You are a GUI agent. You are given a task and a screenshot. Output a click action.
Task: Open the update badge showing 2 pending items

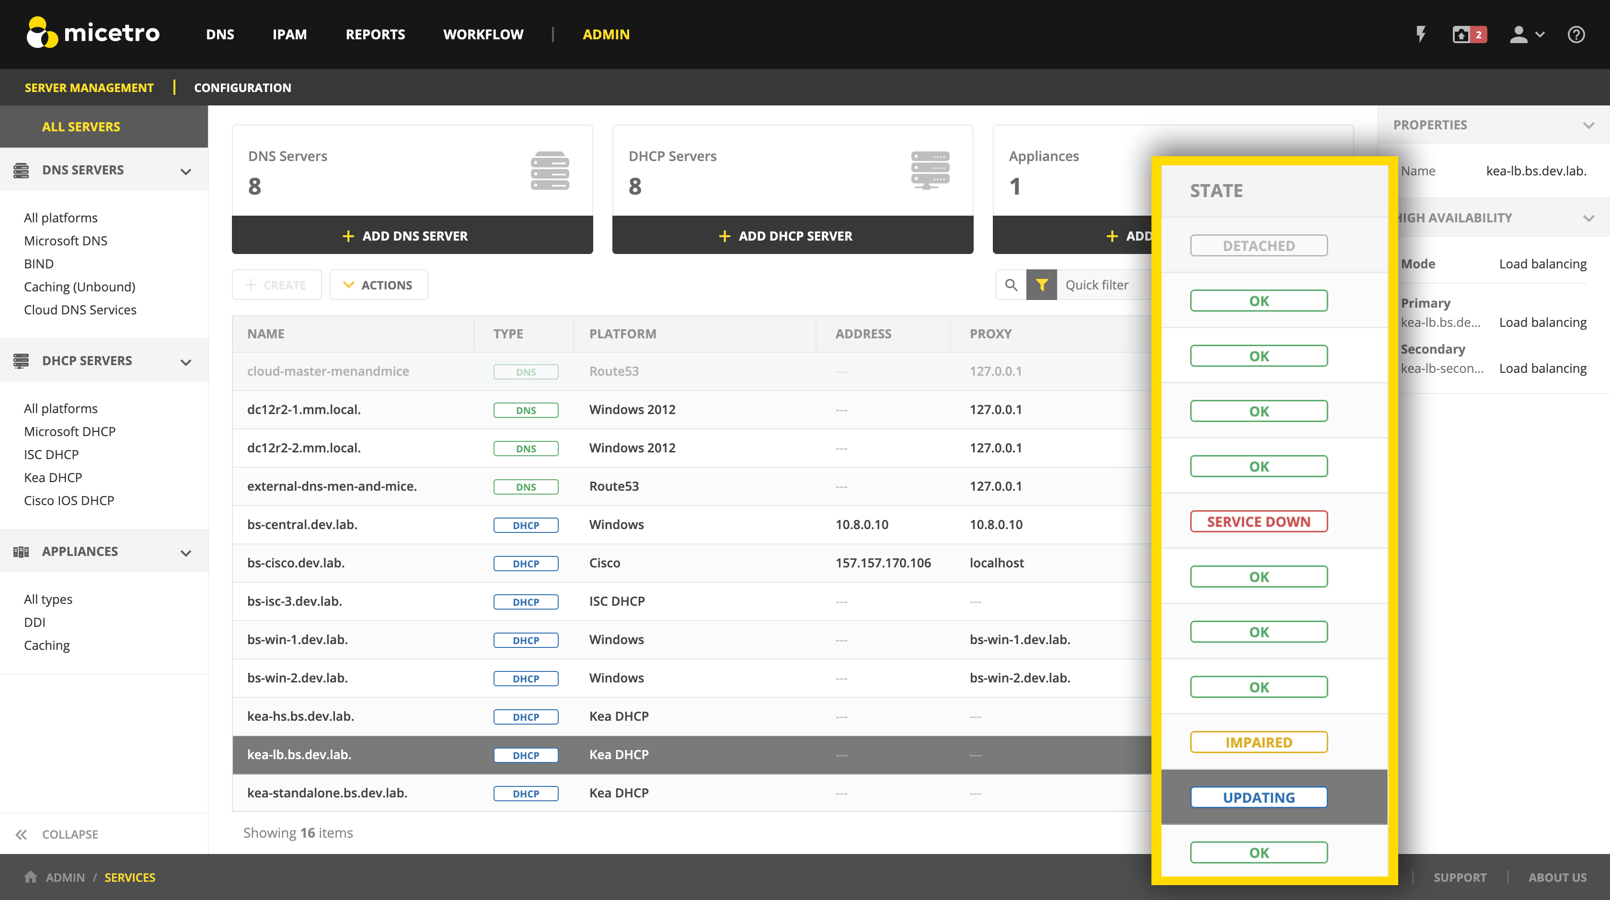coord(1468,35)
